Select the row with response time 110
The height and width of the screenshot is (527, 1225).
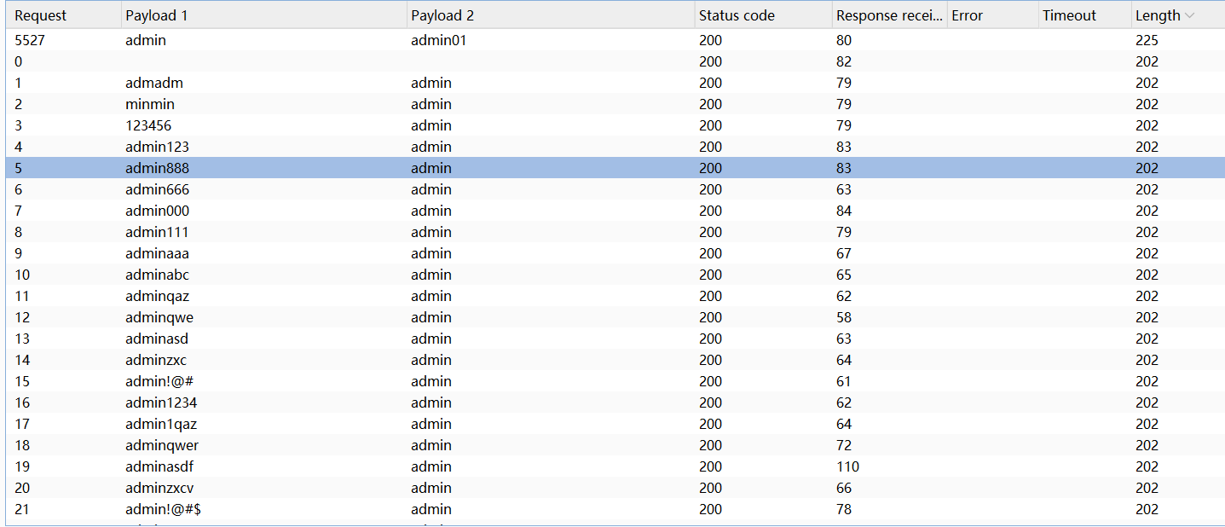pos(847,466)
